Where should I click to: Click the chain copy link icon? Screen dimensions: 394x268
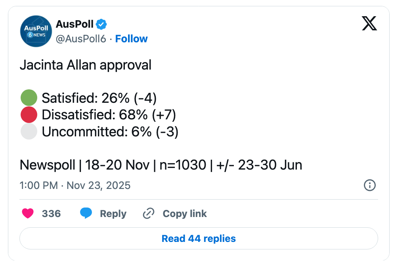point(148,214)
